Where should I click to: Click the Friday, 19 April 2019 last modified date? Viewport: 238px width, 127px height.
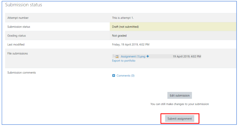[x=130, y=44]
